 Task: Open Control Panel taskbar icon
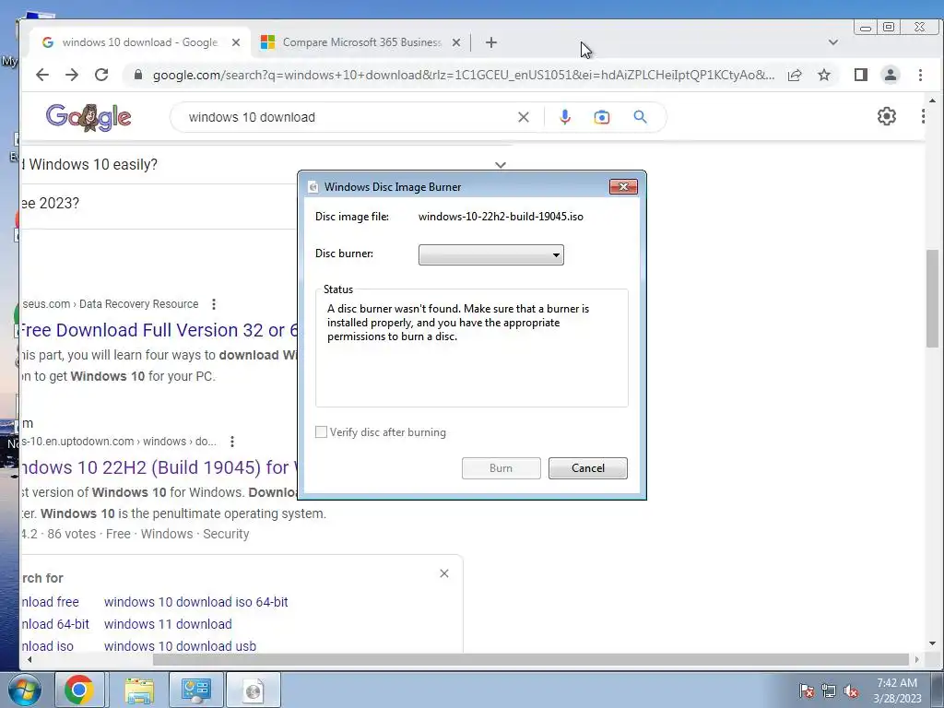(x=195, y=690)
